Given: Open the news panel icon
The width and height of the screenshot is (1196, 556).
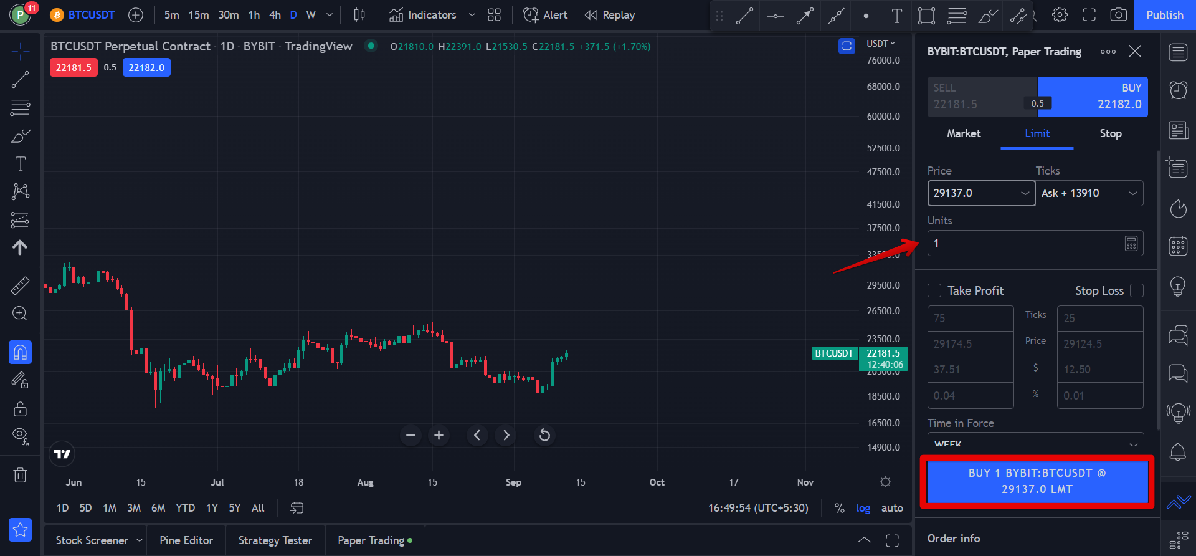Looking at the screenshot, I should [1178, 130].
